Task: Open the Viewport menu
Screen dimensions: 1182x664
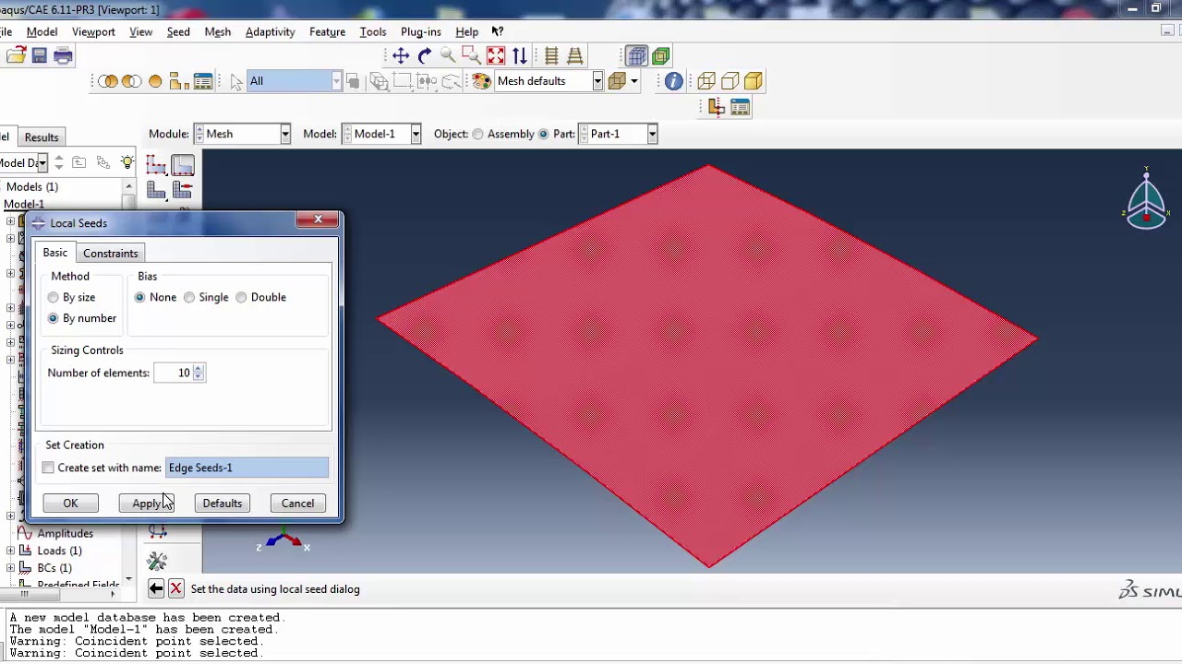Action: (x=93, y=31)
